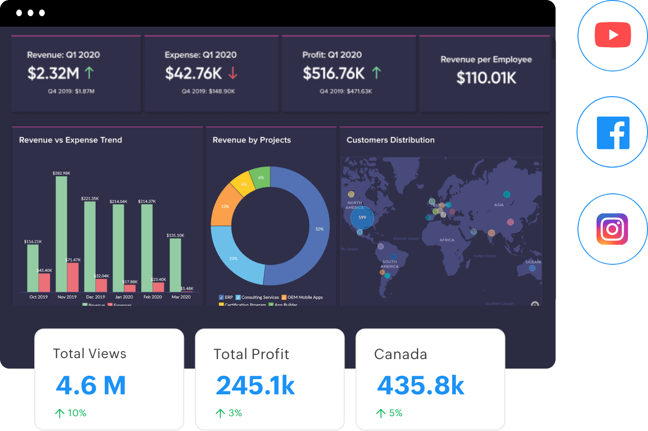Click the Feb 2020 revenue bar $214.37K
This screenshot has height=431, width=648.
147,248
